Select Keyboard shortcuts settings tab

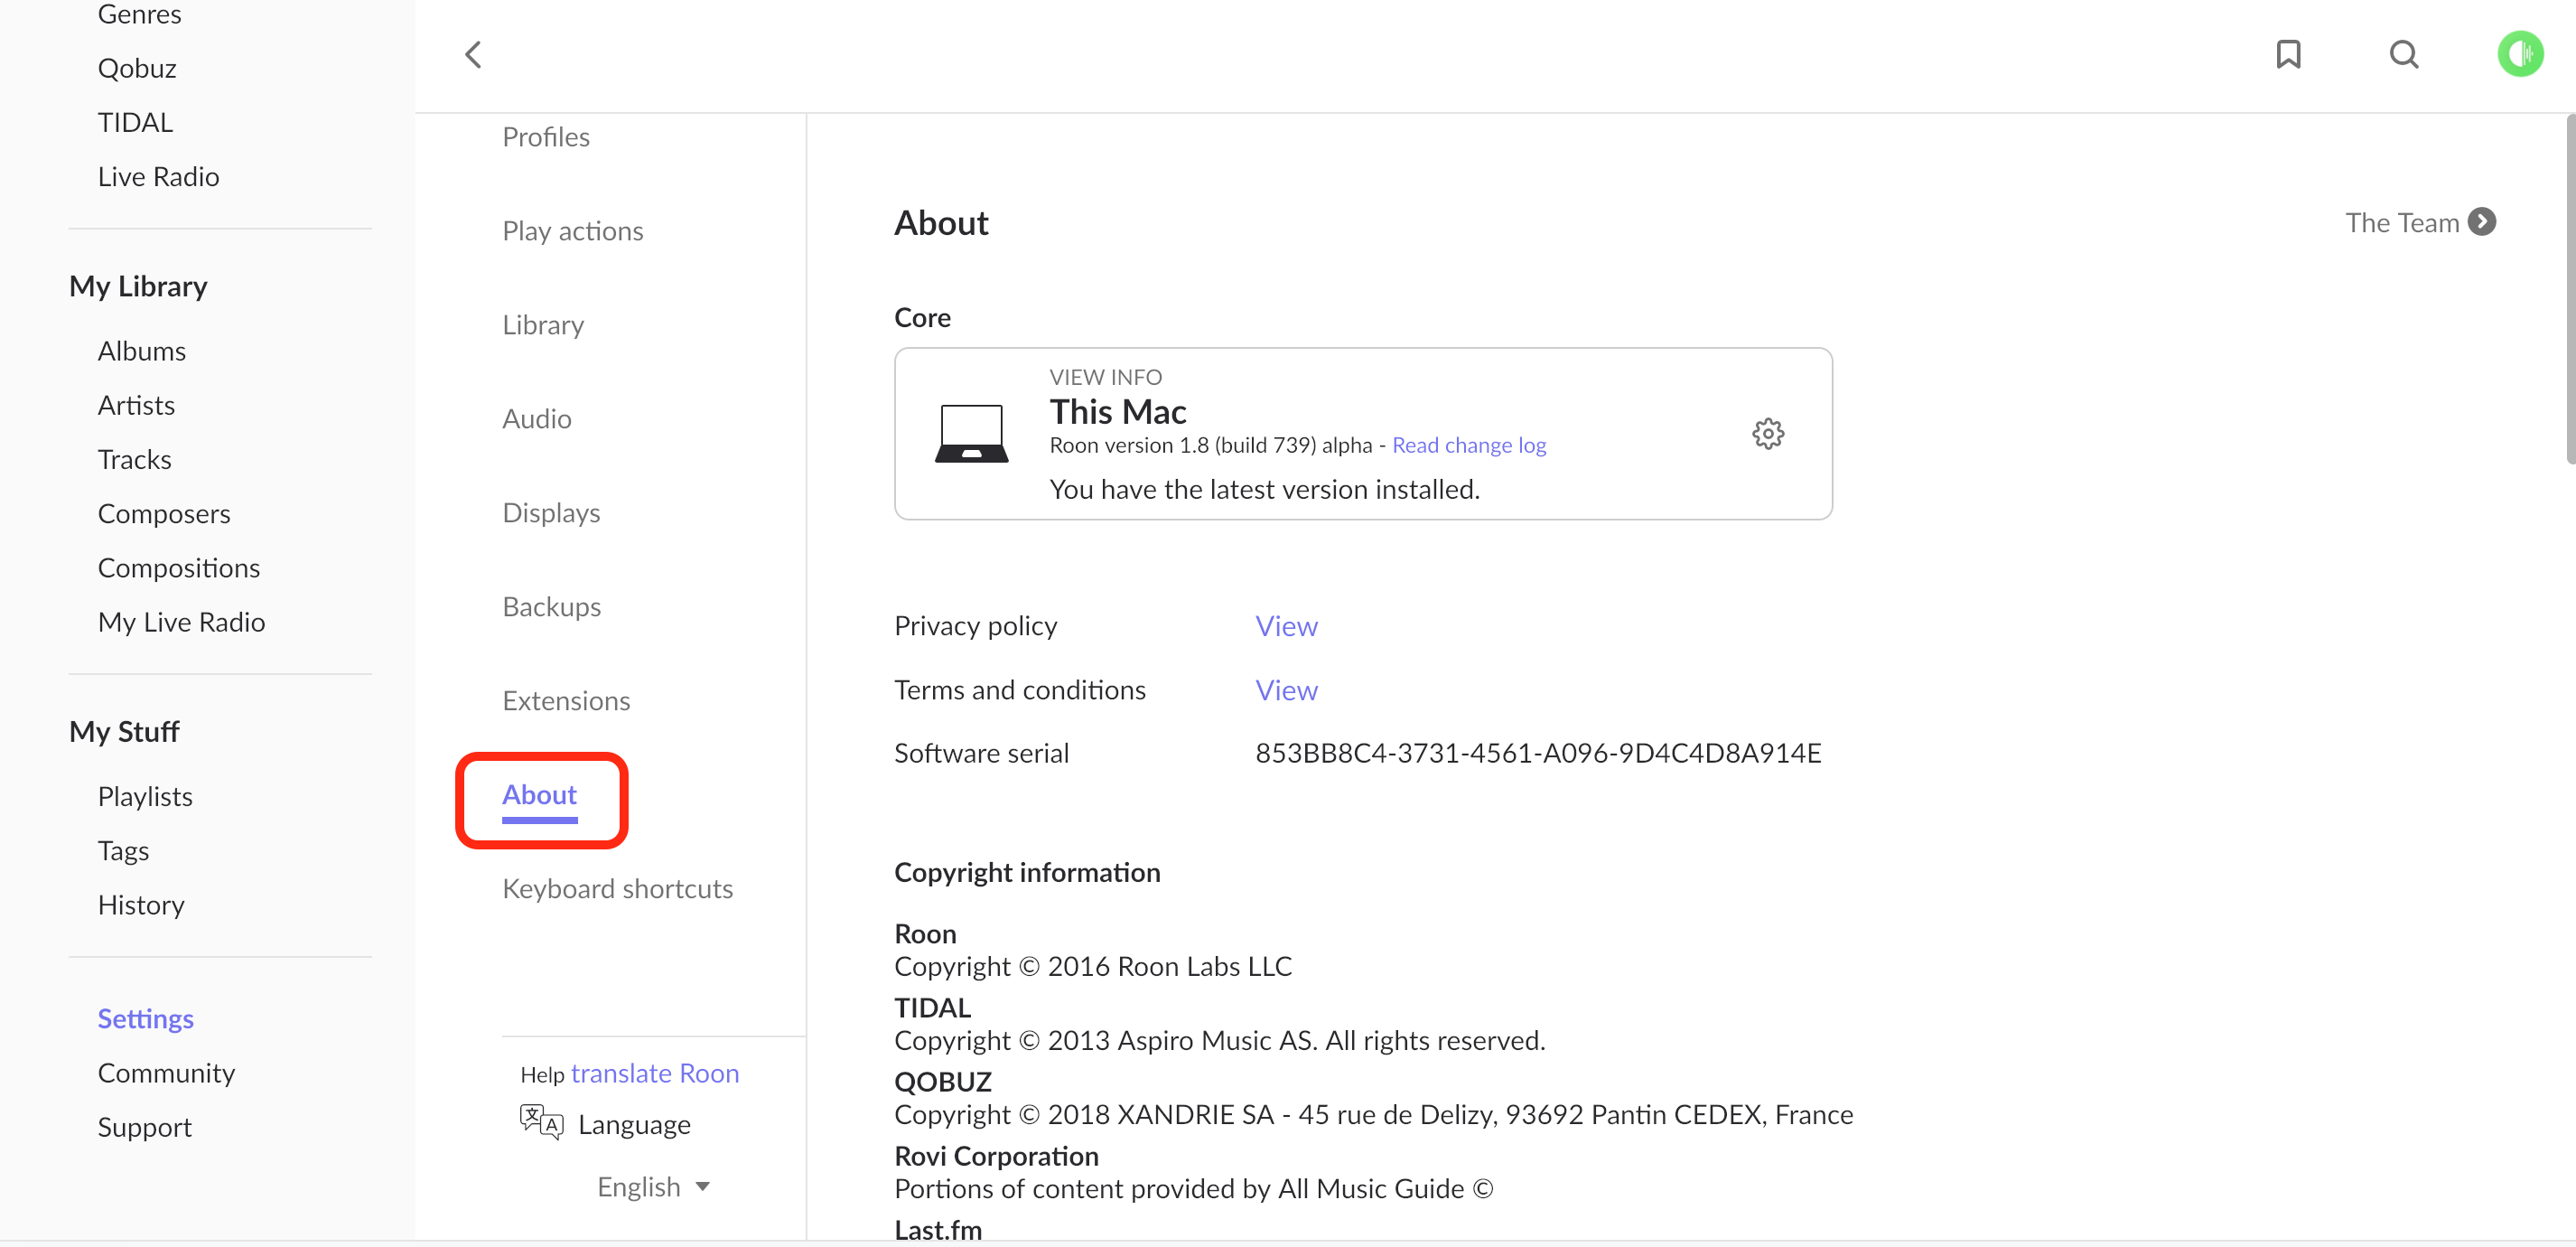617,888
